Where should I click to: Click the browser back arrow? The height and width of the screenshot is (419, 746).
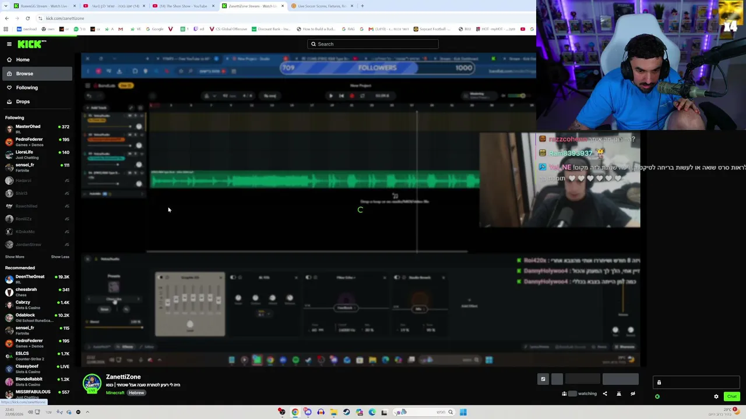[6, 19]
